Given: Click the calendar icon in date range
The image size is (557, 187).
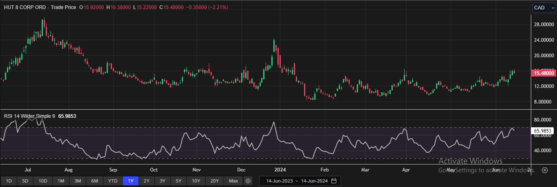Looking at the screenshot, I should [x=334, y=181].
